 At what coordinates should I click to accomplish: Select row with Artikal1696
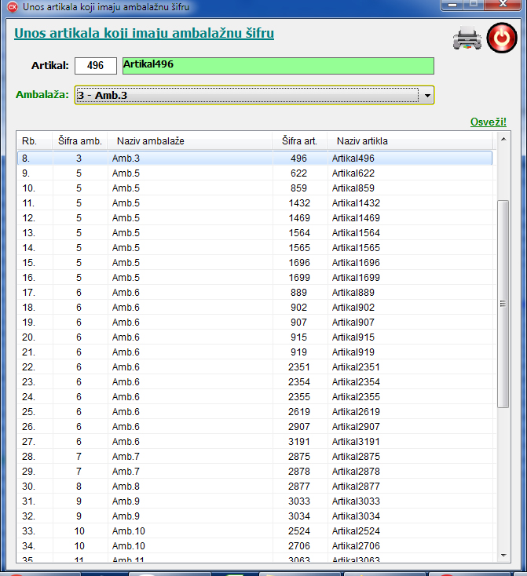[254, 263]
